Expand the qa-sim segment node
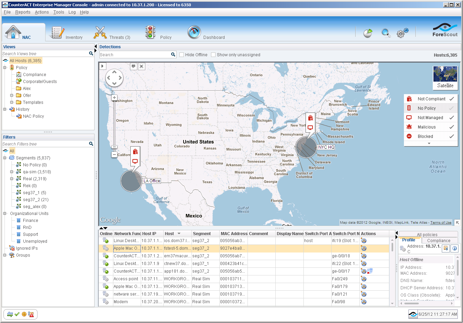This screenshot has width=463, height=323. tap(11, 172)
